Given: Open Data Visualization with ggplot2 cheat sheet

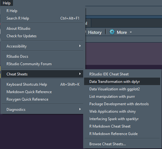Looking at the screenshot, I should coord(122,89).
